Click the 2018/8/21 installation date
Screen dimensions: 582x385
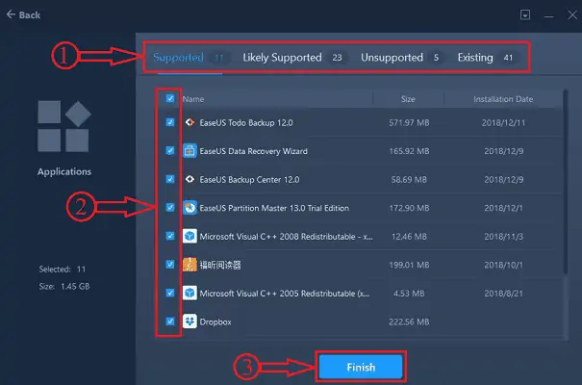pos(503,294)
